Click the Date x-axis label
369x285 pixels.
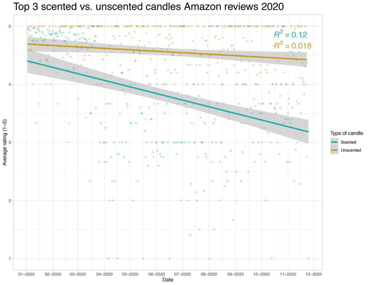click(x=168, y=280)
